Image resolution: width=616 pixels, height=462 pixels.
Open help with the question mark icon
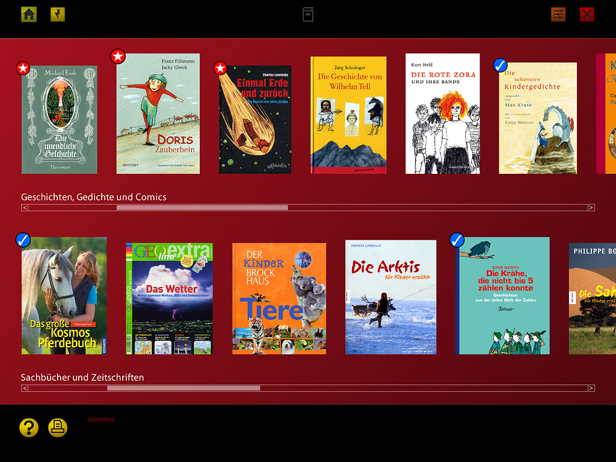coord(29,428)
